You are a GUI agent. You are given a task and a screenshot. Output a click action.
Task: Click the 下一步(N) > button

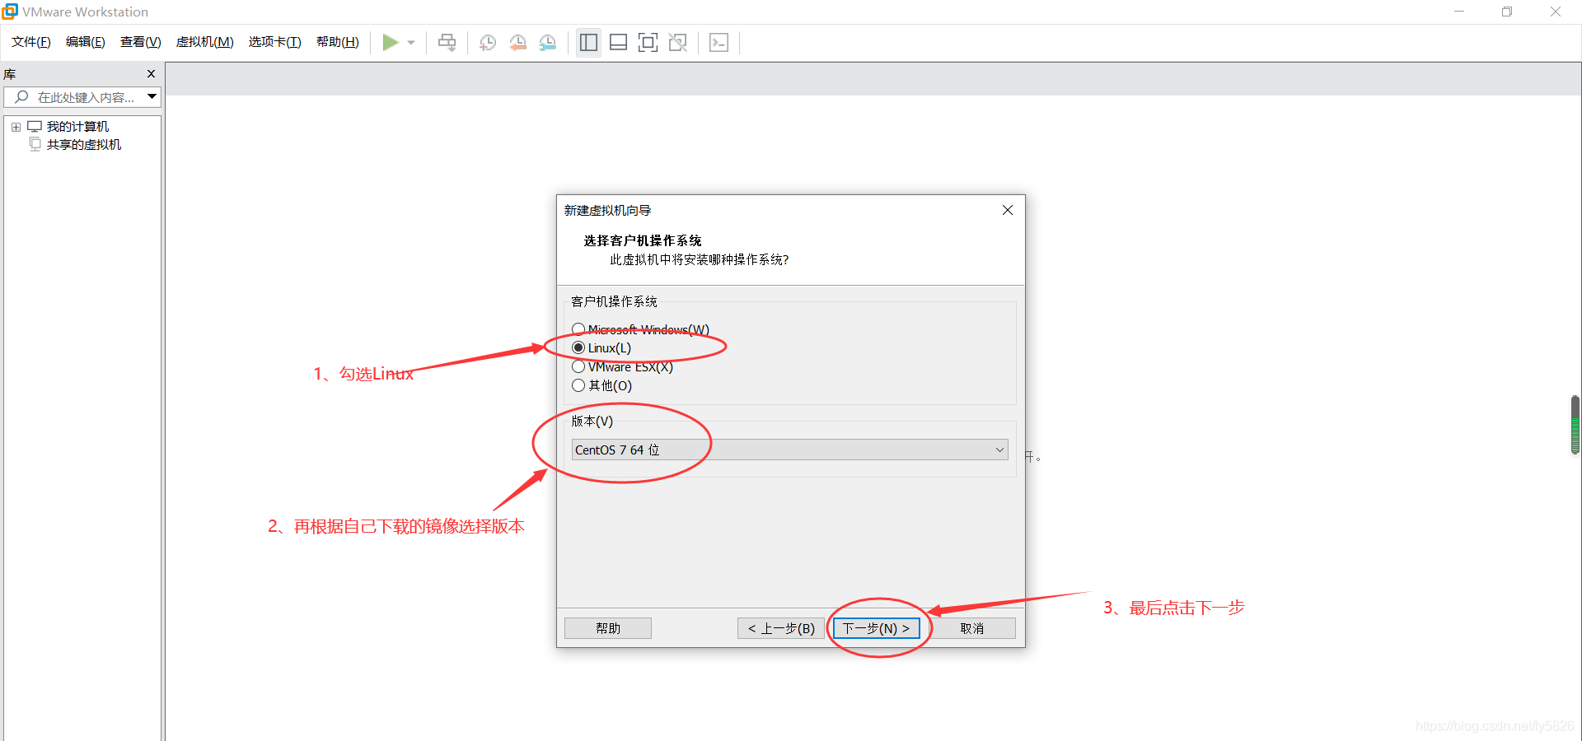point(876,628)
